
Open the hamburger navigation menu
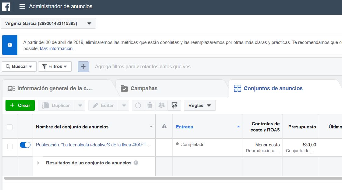tap(22, 6)
